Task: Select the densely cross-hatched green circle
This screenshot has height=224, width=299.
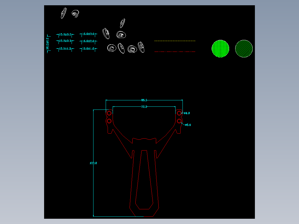Action: [221, 49]
